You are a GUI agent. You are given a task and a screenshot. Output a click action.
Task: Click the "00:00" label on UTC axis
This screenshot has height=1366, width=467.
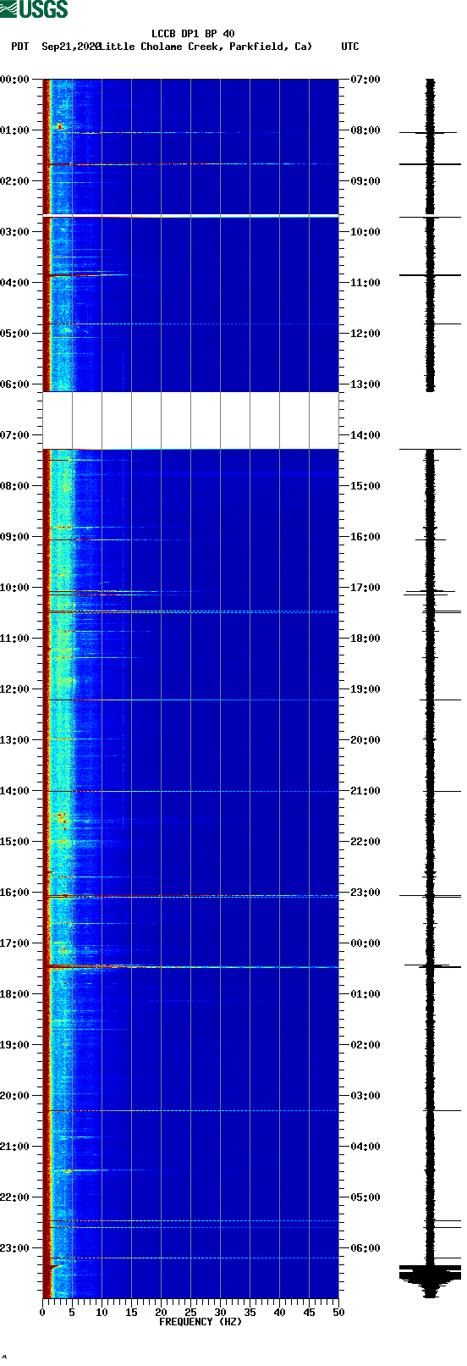coord(365,943)
